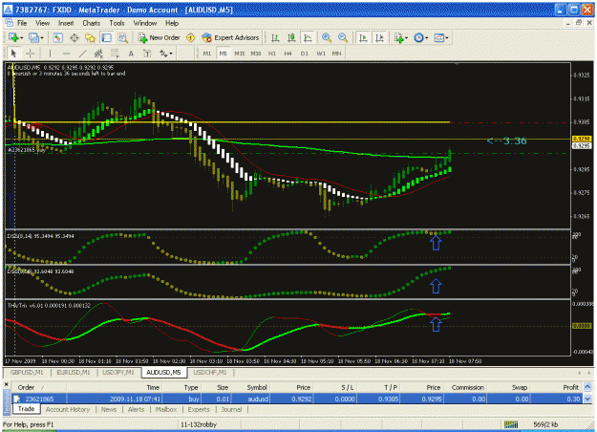
Task: Open the Profiles dropdown arrow
Action: (x=42, y=38)
